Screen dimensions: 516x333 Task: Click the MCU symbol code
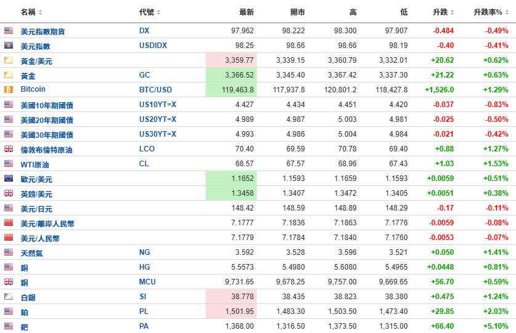point(147,282)
